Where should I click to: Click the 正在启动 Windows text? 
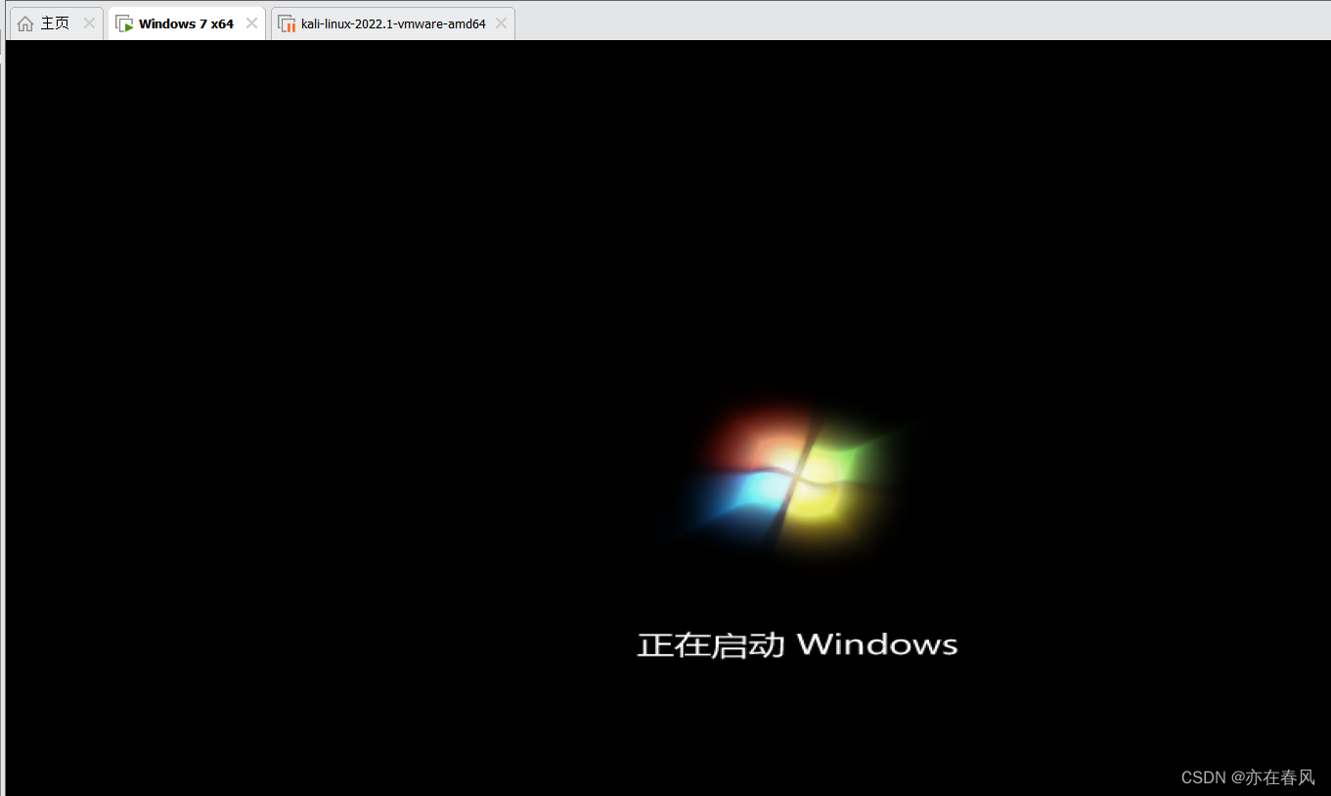click(797, 644)
